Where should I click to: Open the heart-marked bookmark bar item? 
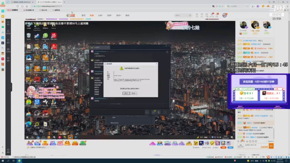click(x=43, y=10)
